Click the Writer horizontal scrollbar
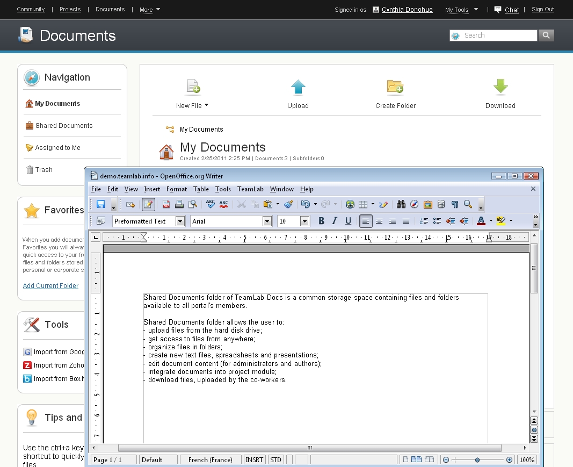This screenshot has height=467, width=573. pyautogui.click(x=309, y=448)
